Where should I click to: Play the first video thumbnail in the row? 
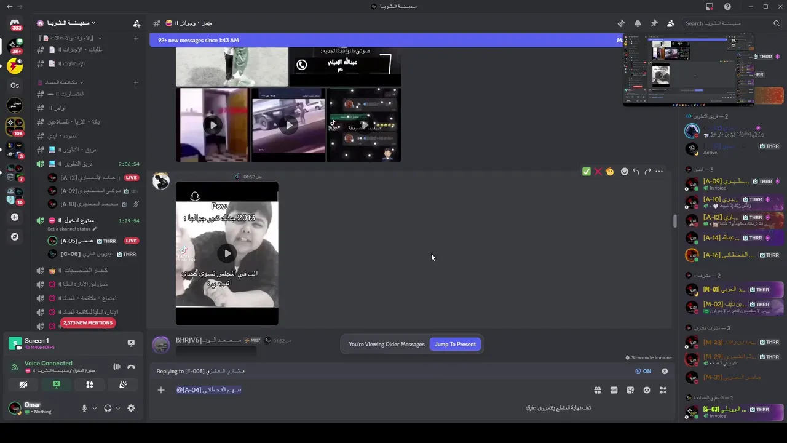click(x=213, y=125)
